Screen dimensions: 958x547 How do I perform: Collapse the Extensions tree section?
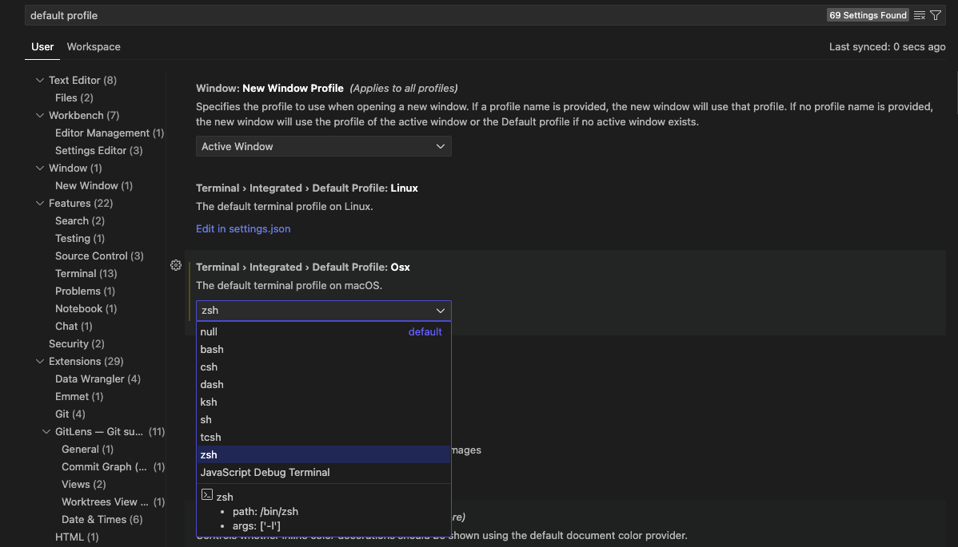(x=40, y=362)
